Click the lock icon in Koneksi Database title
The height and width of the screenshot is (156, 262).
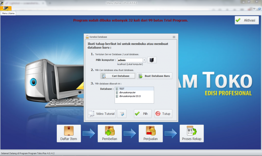pyautogui.click(x=87, y=37)
